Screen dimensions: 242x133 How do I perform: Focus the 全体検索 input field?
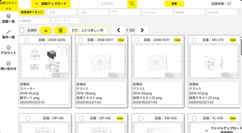pos(113,4)
